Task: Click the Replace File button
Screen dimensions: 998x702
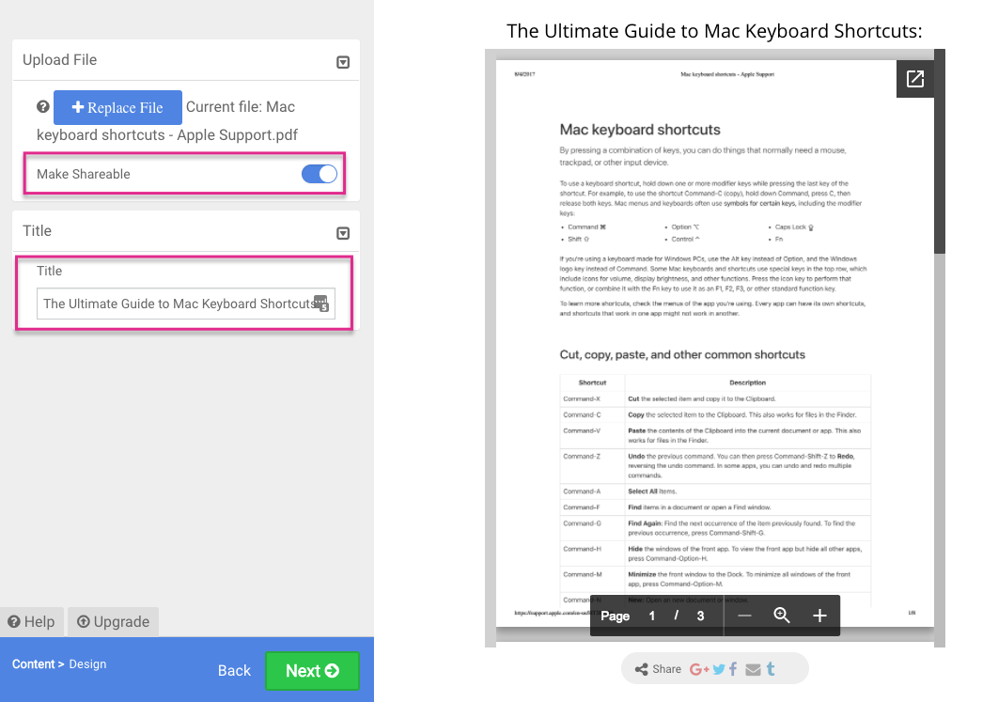Action: (117, 107)
